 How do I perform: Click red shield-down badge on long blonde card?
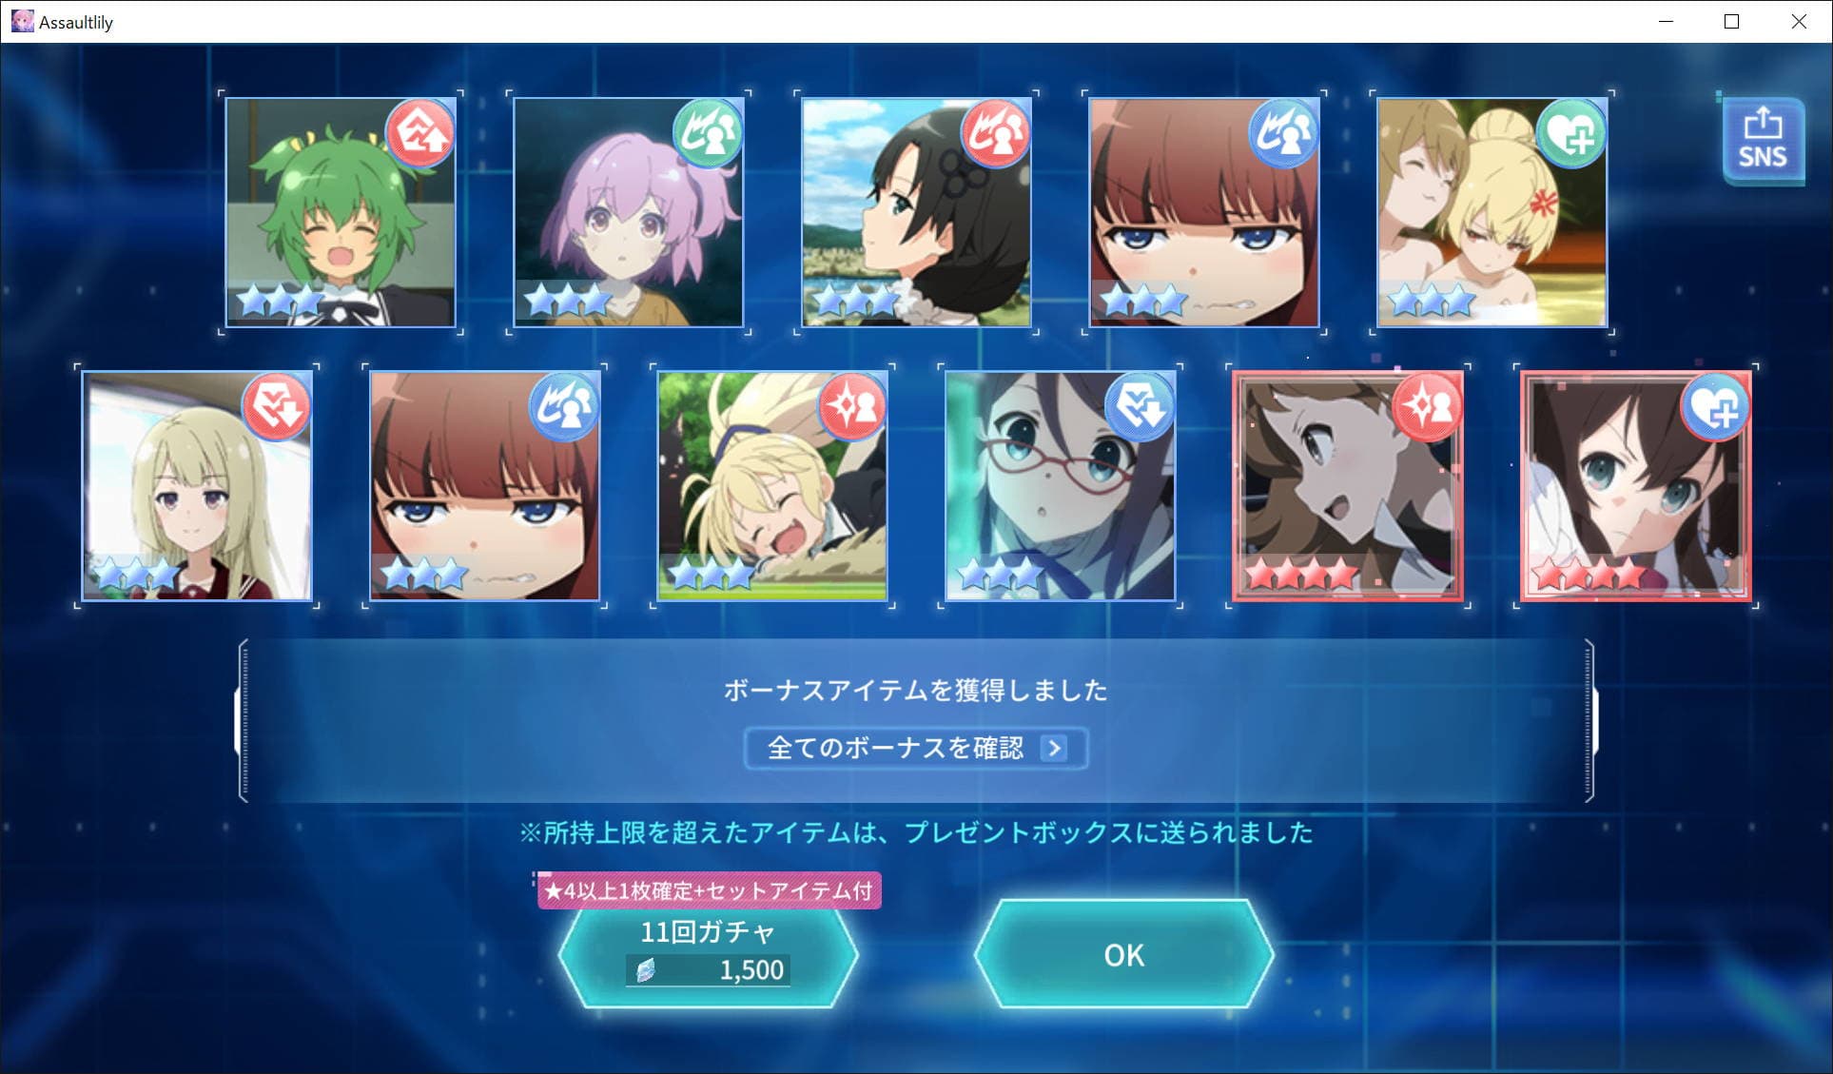click(x=277, y=408)
